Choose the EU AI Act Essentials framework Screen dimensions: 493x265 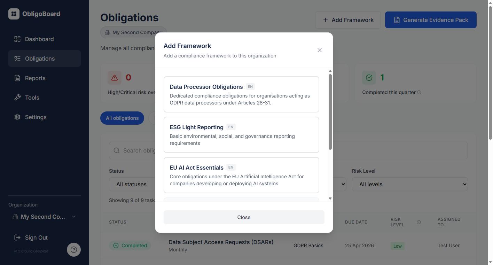(x=241, y=175)
